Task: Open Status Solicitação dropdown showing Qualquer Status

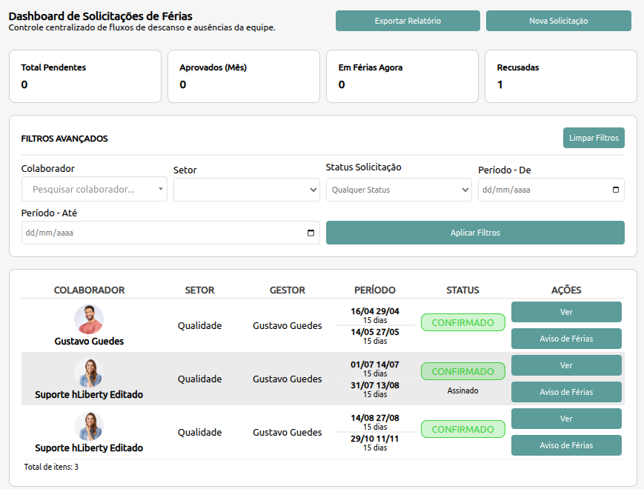Action: pos(399,190)
